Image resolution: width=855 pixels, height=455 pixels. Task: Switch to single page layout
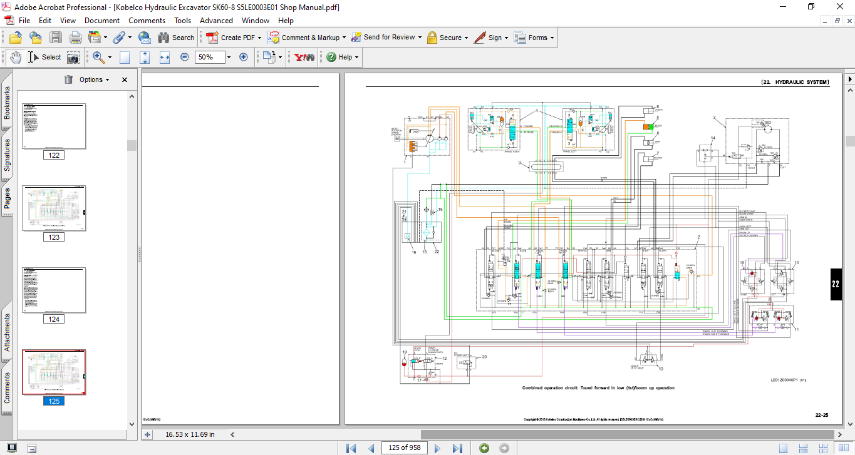(783, 447)
